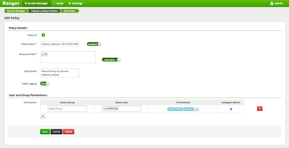Remove ambari-qa user tag
Screen dimensions: 289x148
tap(105, 108)
